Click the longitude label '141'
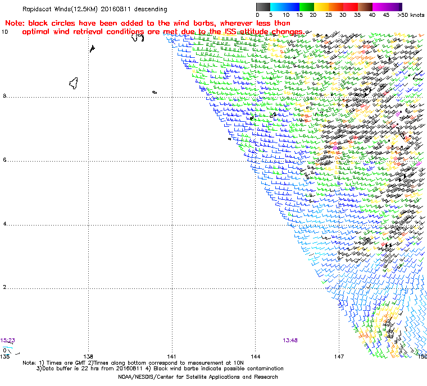Viewport: 427px width, 386px height. pyautogui.click(x=171, y=357)
